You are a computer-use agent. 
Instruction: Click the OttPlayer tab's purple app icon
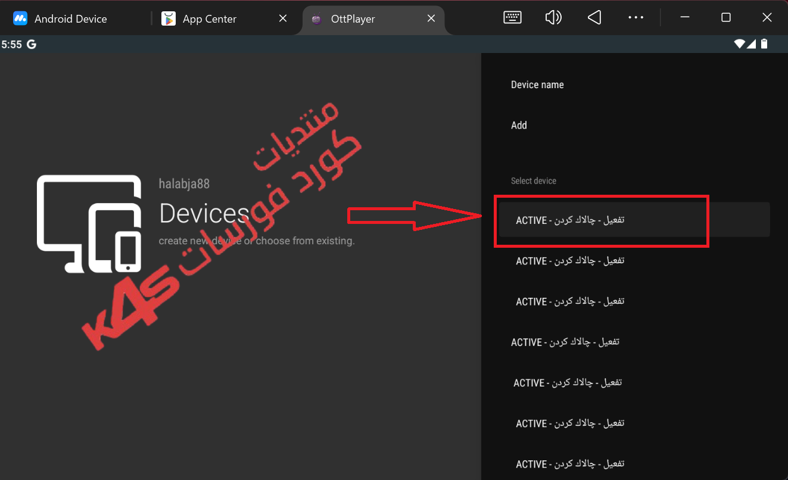tap(317, 19)
